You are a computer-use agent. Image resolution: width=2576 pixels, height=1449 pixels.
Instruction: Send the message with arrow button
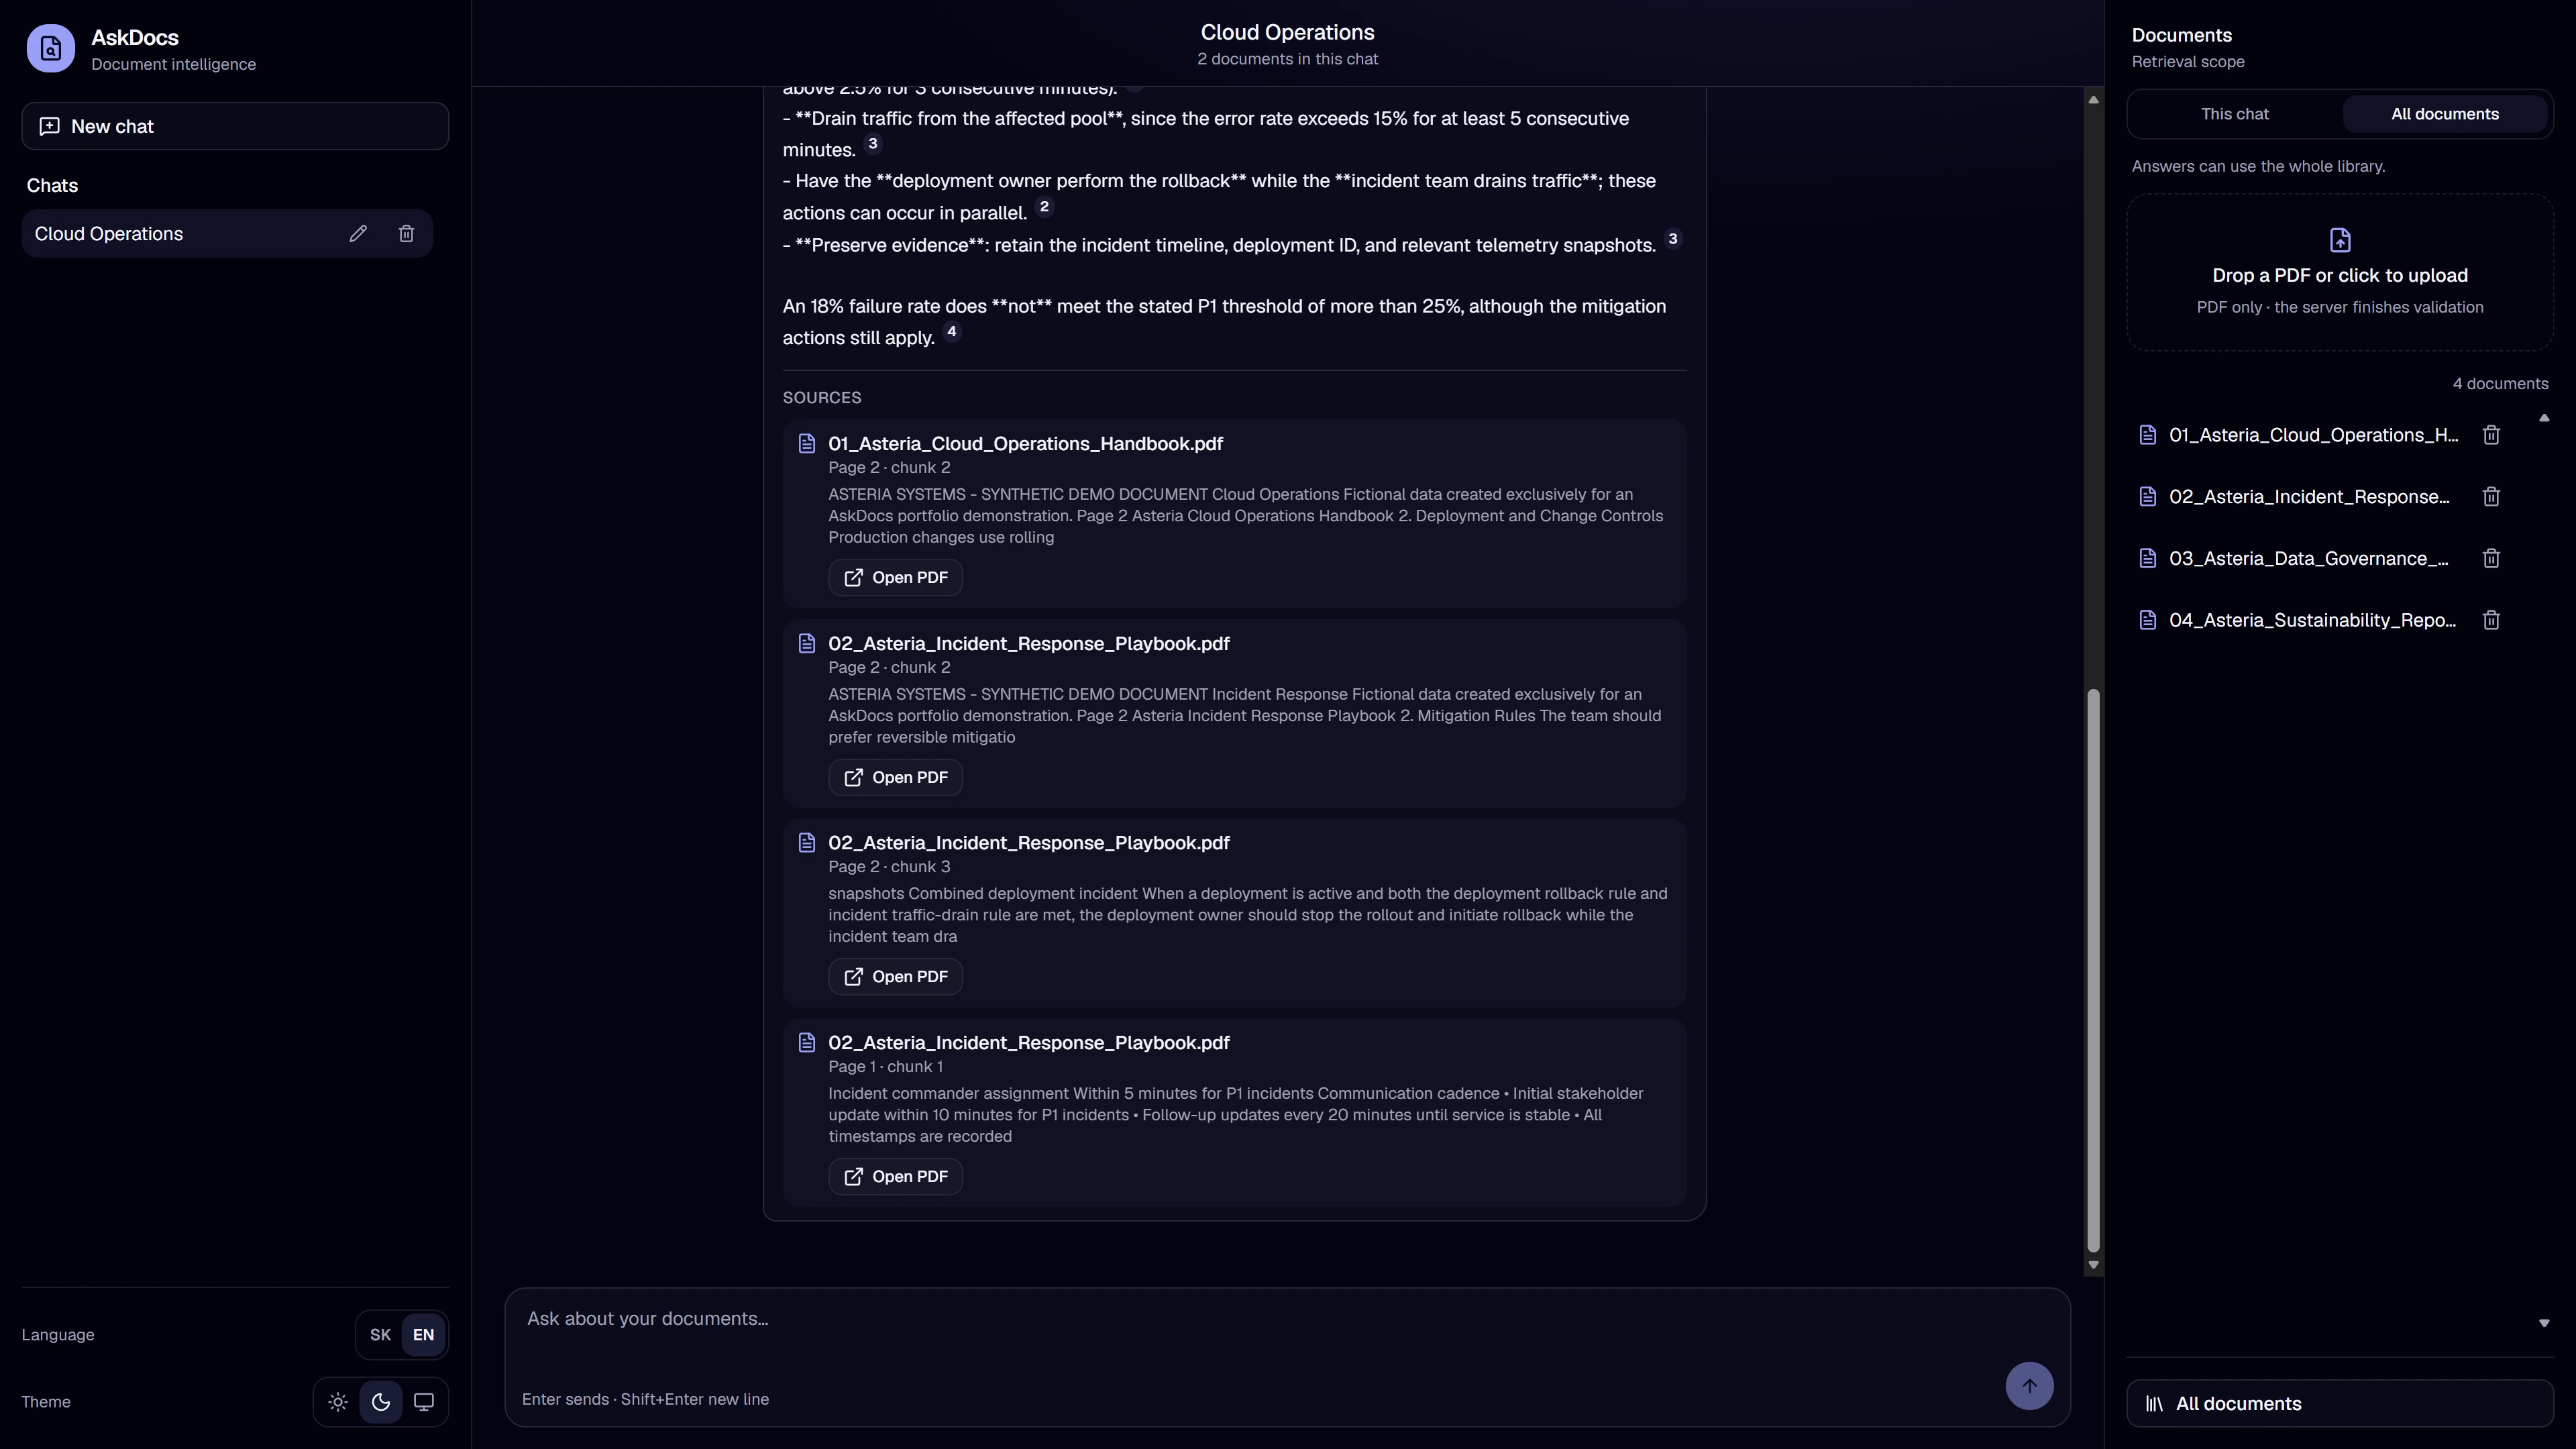click(2029, 1386)
